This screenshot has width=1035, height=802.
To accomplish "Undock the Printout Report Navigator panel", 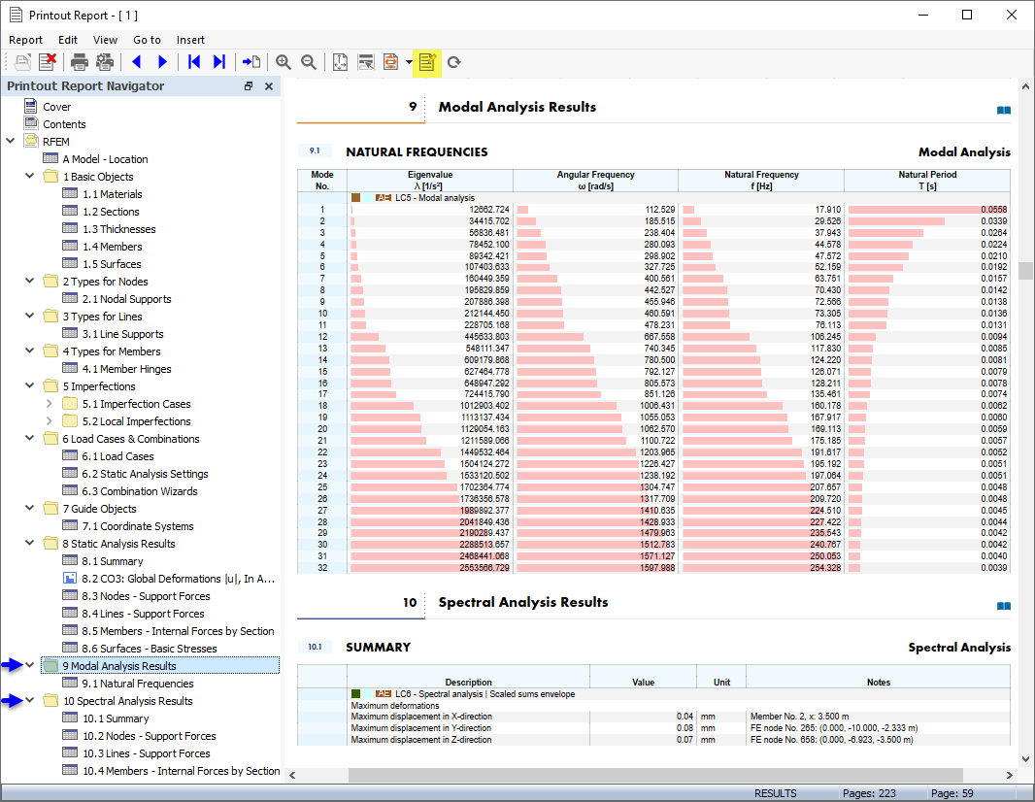I will 249,86.
